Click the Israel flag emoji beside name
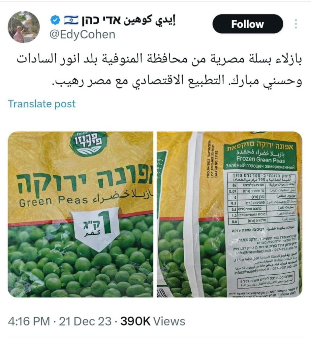 click(x=71, y=20)
